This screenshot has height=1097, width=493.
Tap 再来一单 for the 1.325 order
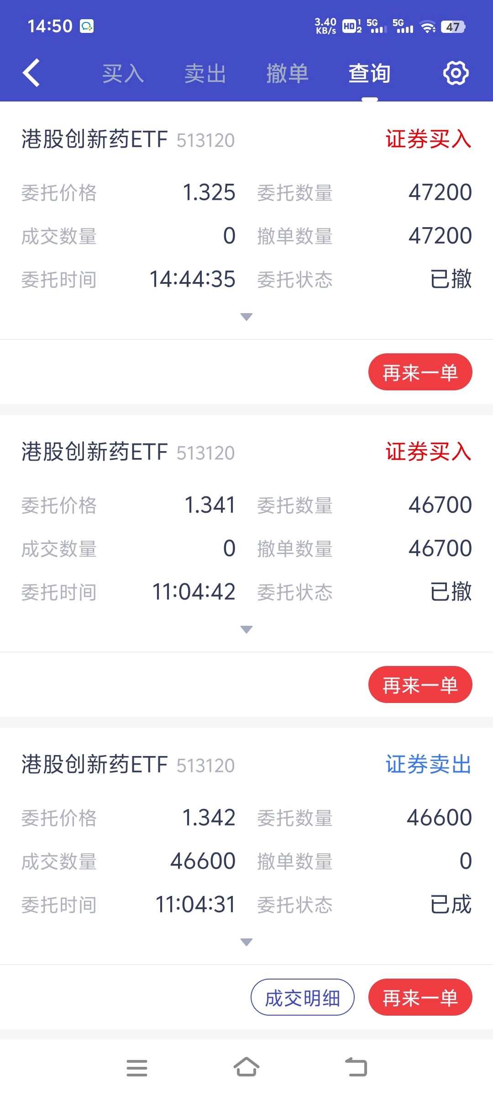(x=420, y=372)
